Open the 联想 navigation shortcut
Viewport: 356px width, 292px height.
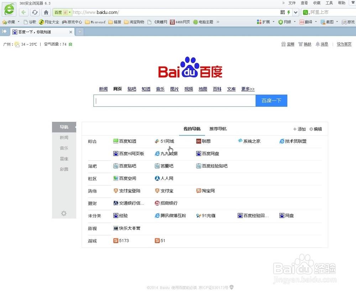pos(203,141)
